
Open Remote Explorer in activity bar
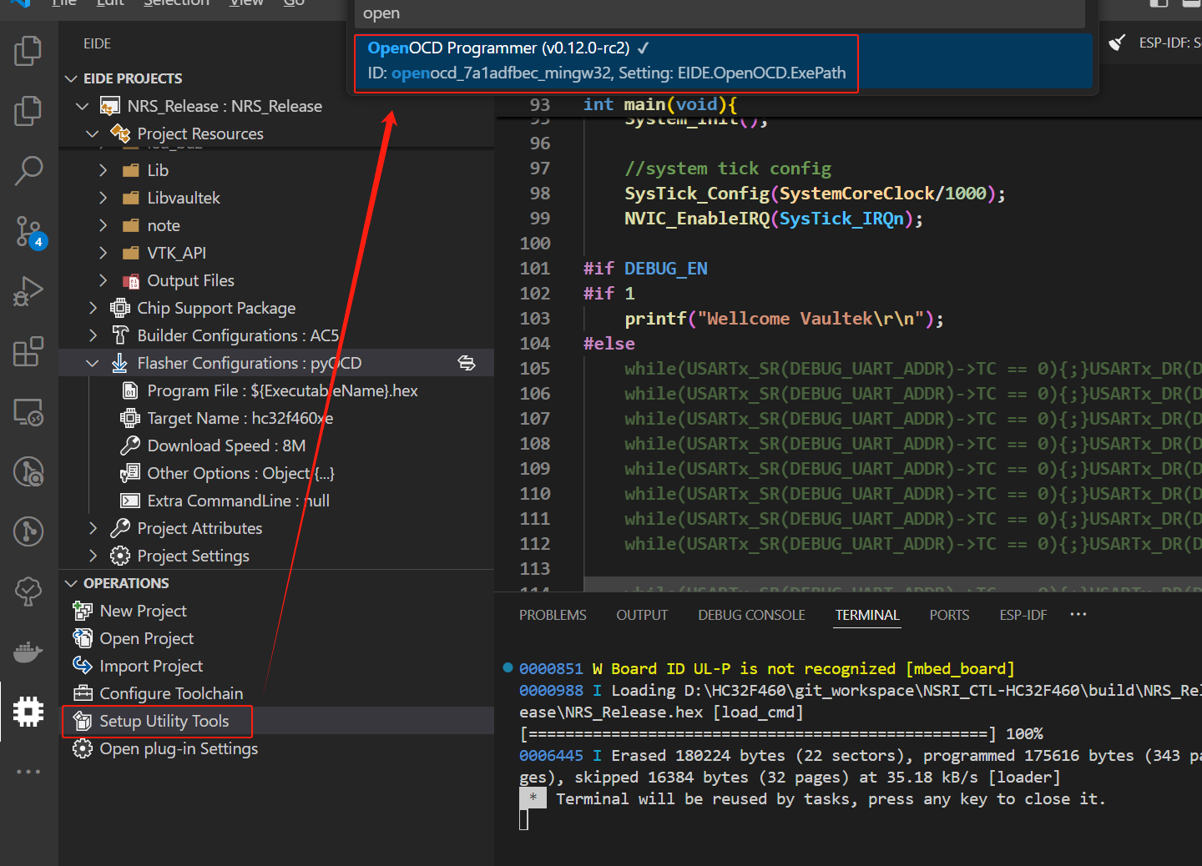(28, 412)
